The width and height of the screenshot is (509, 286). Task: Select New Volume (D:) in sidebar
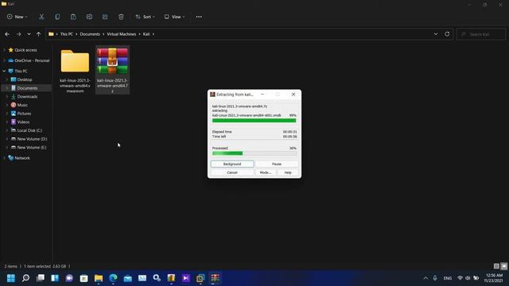coord(32,139)
